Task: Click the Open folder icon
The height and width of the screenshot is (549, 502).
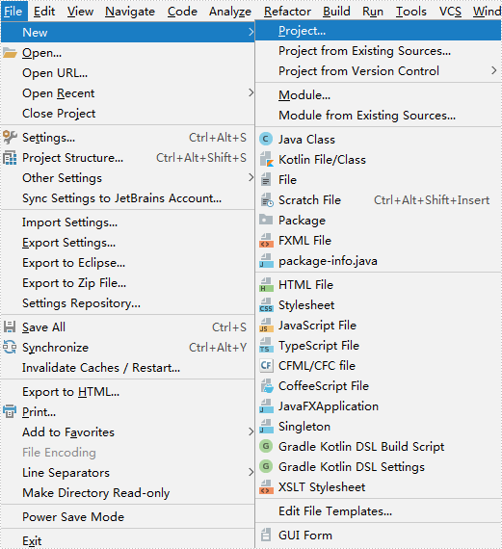Action: tap(10, 53)
